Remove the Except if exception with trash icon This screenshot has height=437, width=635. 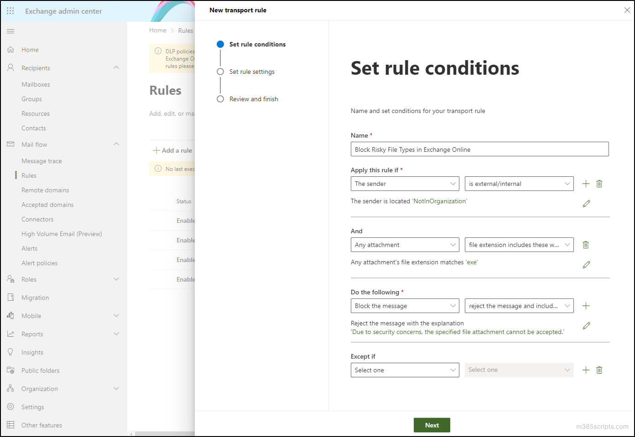599,370
